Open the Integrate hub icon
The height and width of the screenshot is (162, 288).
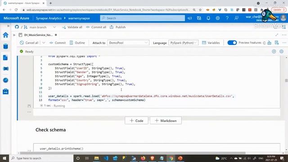coord(5,69)
